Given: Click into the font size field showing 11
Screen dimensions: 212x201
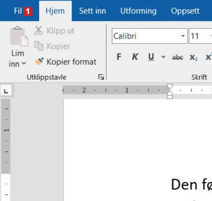Looking at the screenshot, I should tap(199, 36).
